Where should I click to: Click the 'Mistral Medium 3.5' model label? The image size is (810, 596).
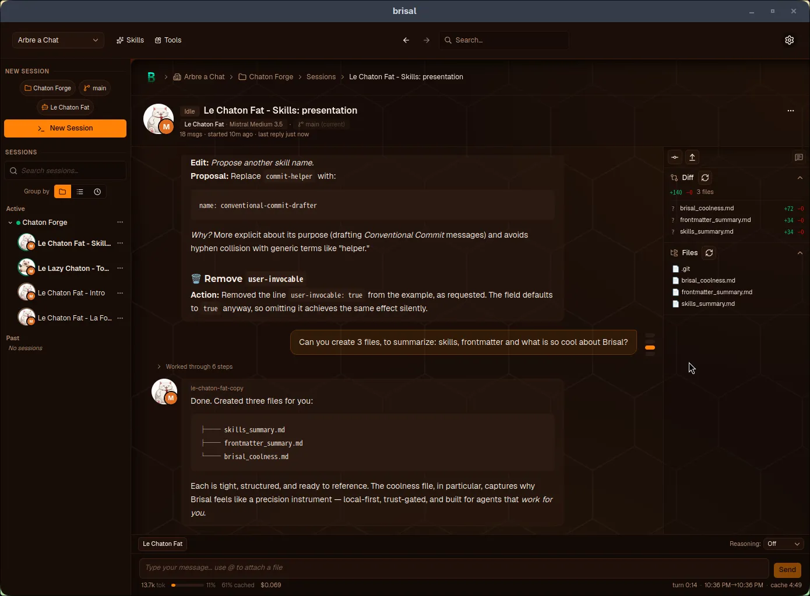click(x=256, y=124)
